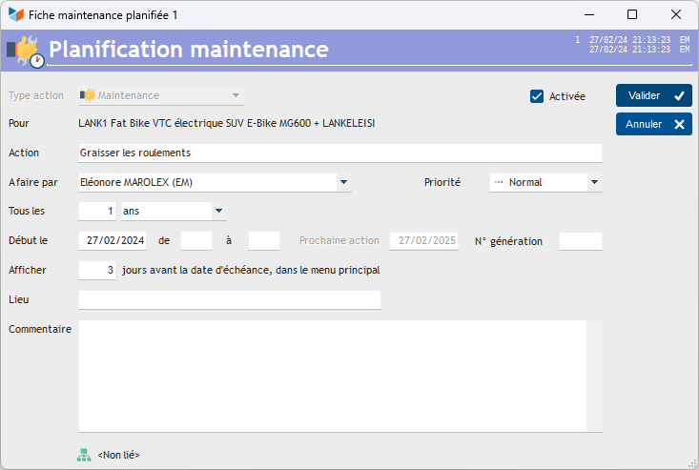699x470 pixels.
Task: Click the priority dots icon beside Normal
Action: (x=498, y=182)
